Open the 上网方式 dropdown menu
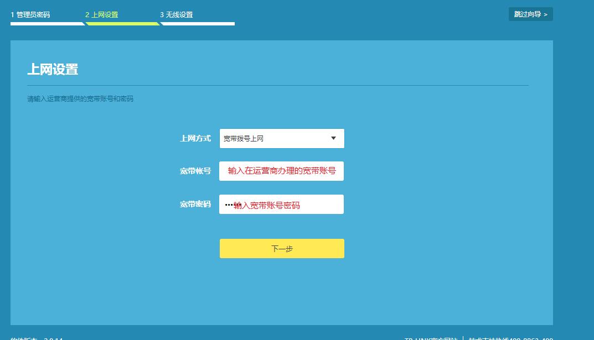This screenshot has width=594, height=340. [281, 138]
